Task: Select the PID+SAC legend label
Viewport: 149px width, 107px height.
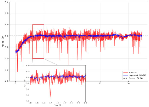Action: coord(133,73)
